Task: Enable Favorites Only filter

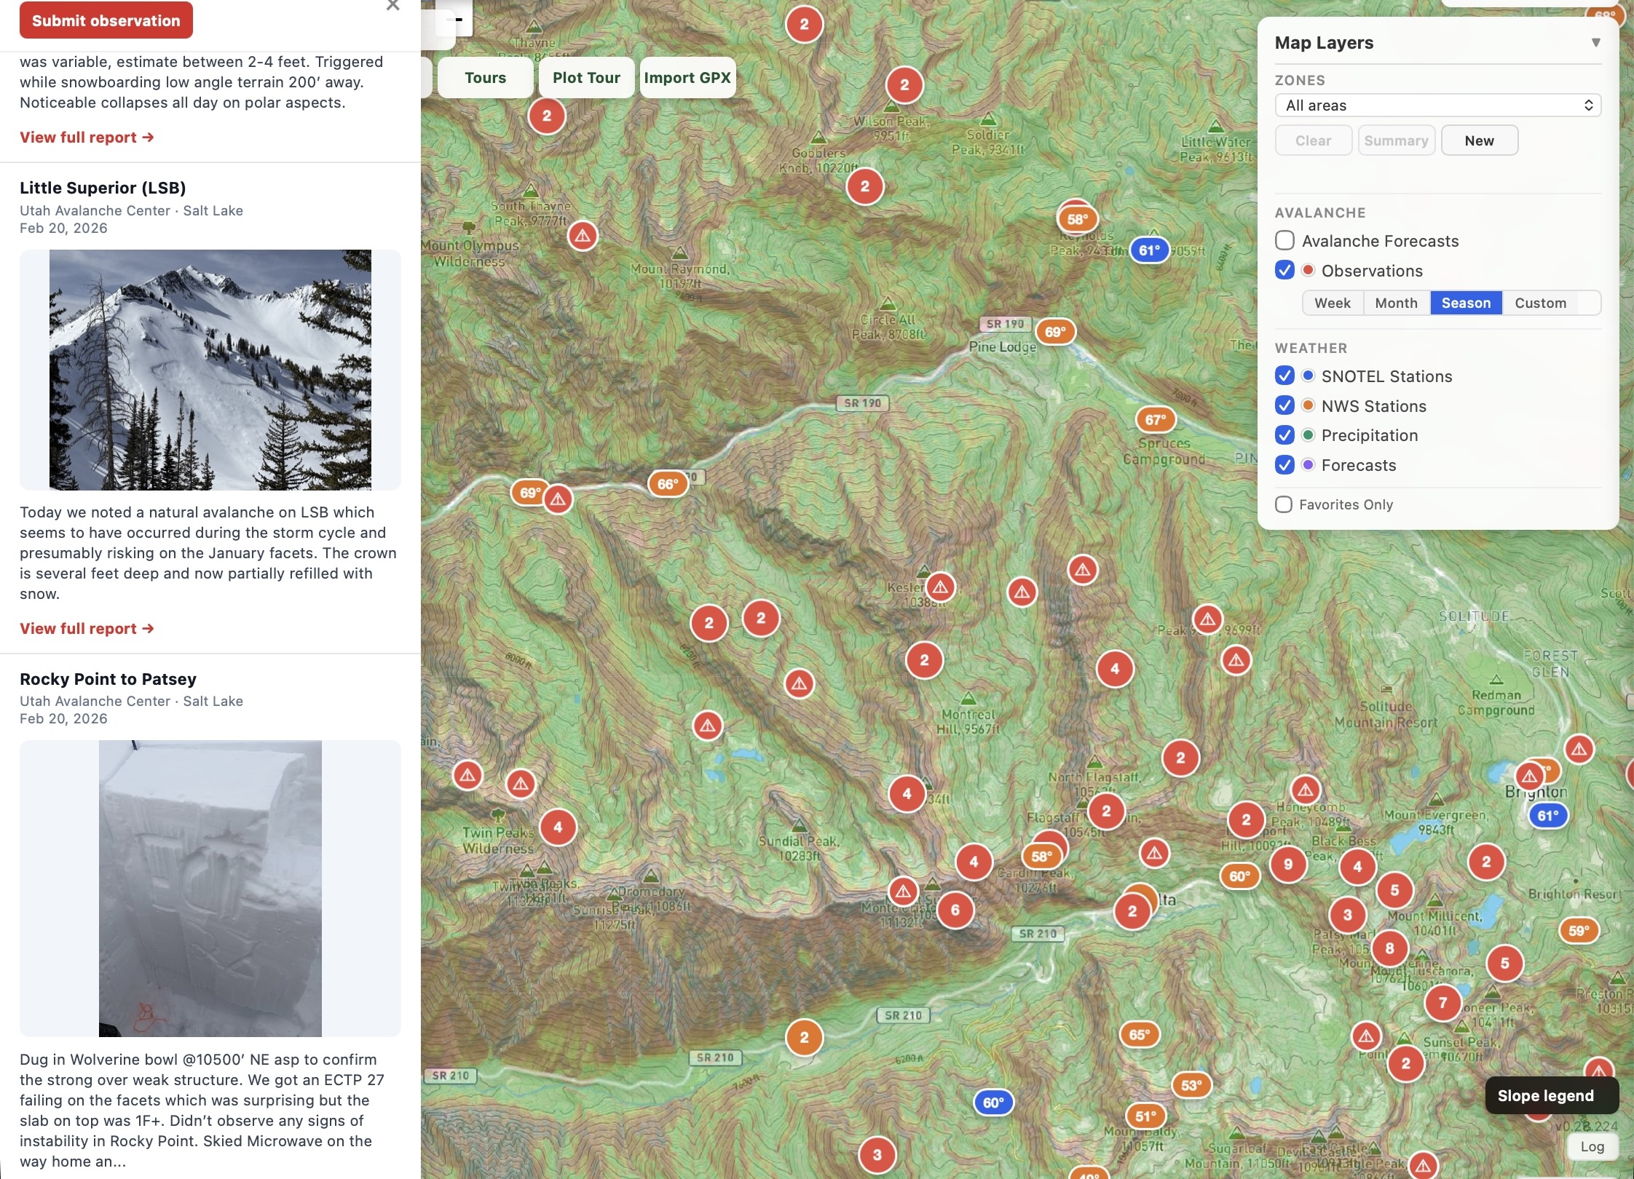Action: click(1284, 504)
